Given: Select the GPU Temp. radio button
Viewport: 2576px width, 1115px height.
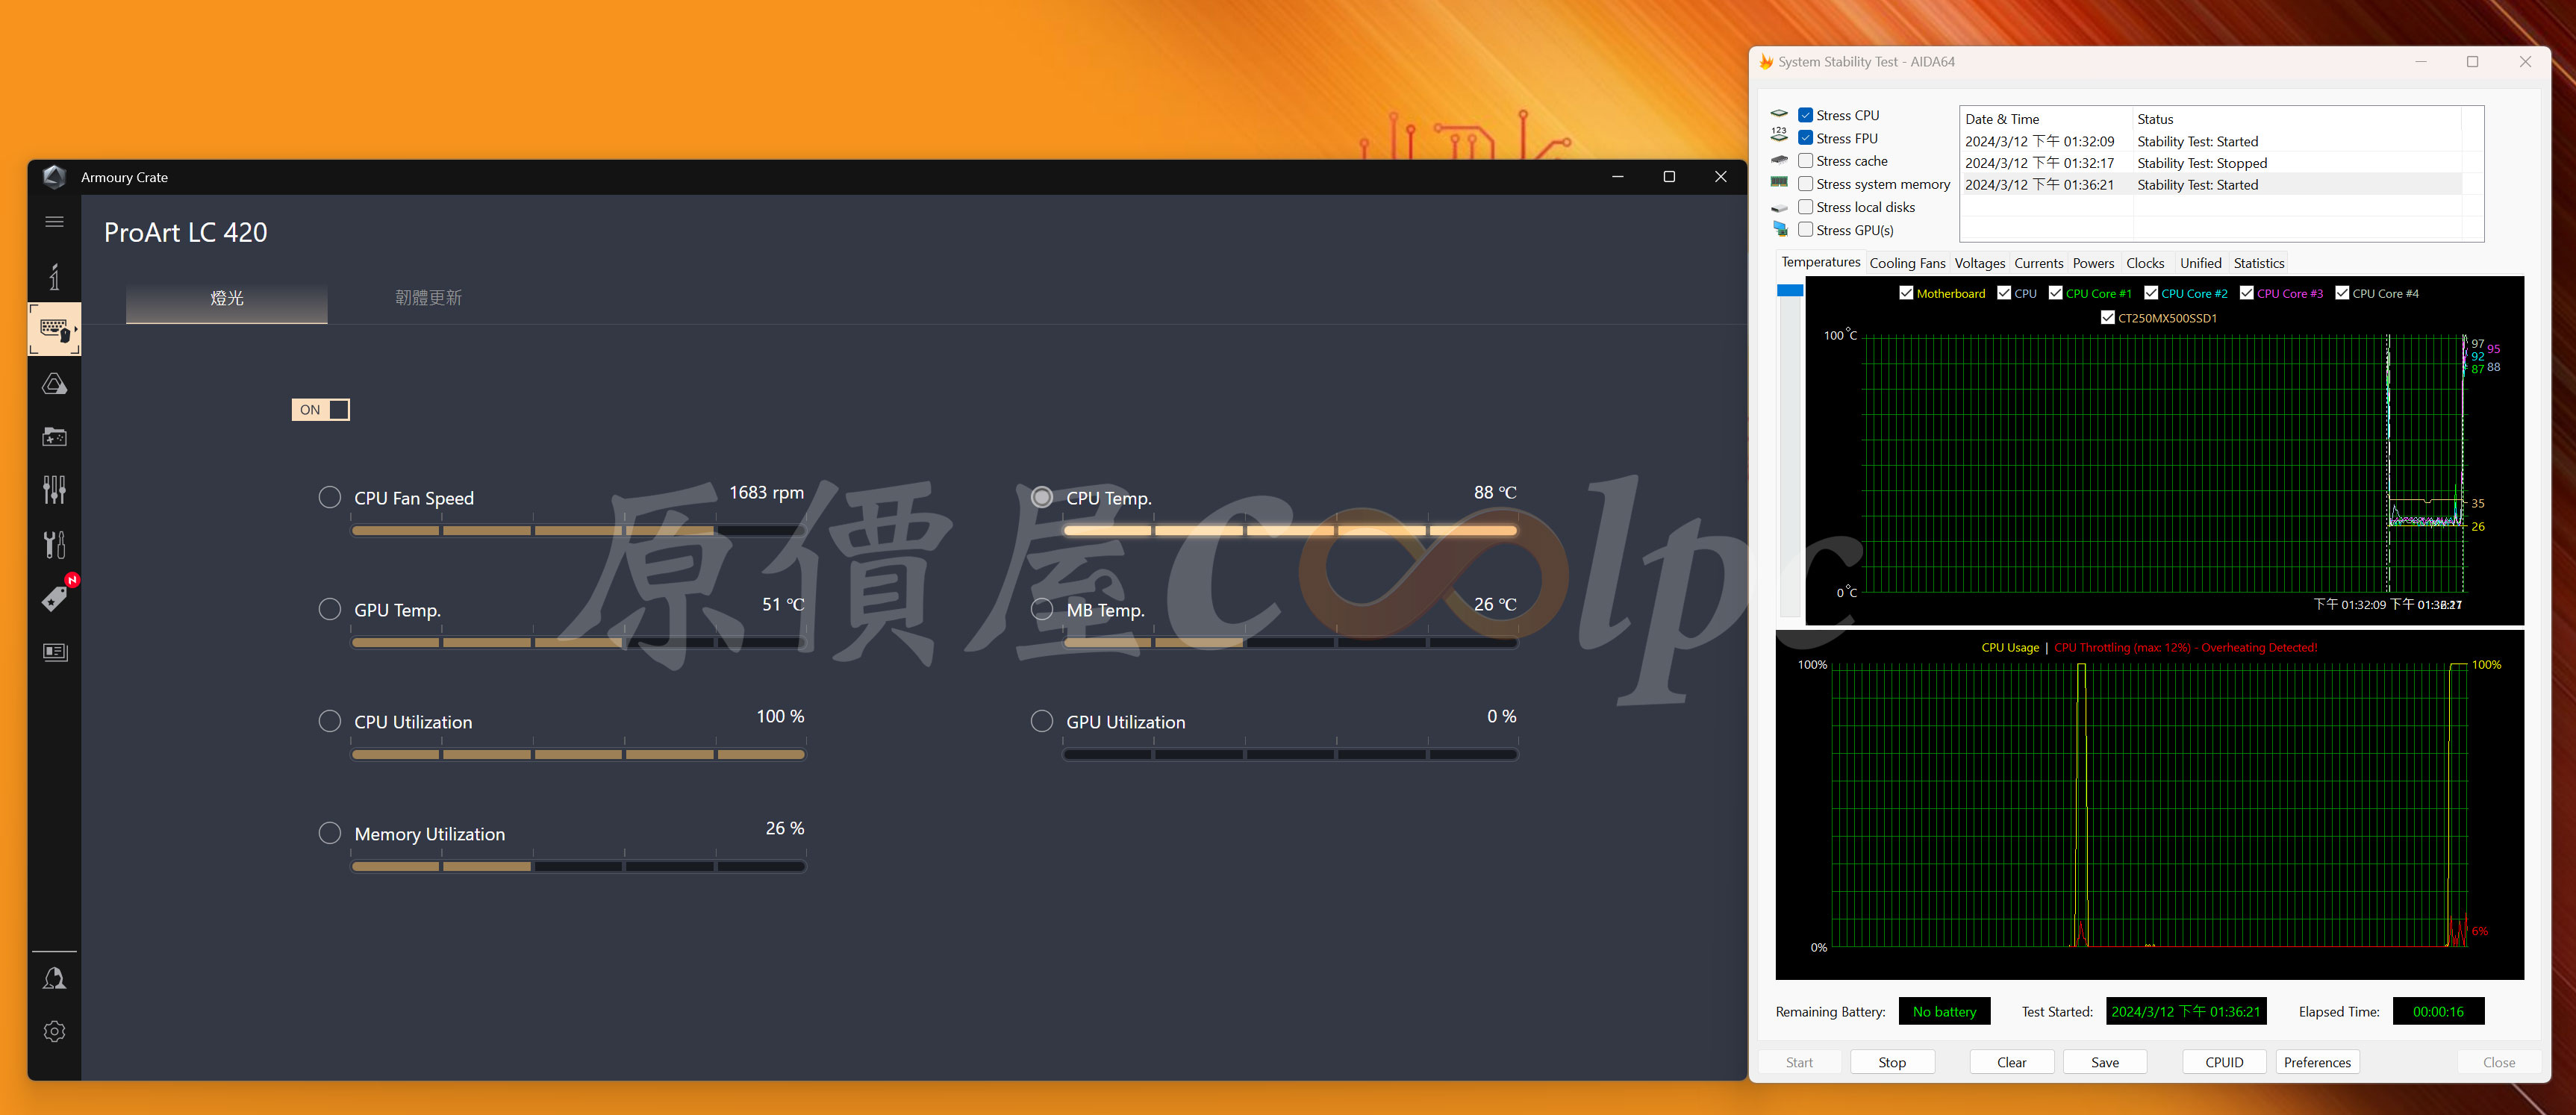Looking at the screenshot, I should (x=329, y=609).
